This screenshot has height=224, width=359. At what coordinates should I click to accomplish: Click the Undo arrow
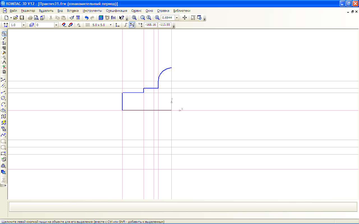(x=87, y=18)
